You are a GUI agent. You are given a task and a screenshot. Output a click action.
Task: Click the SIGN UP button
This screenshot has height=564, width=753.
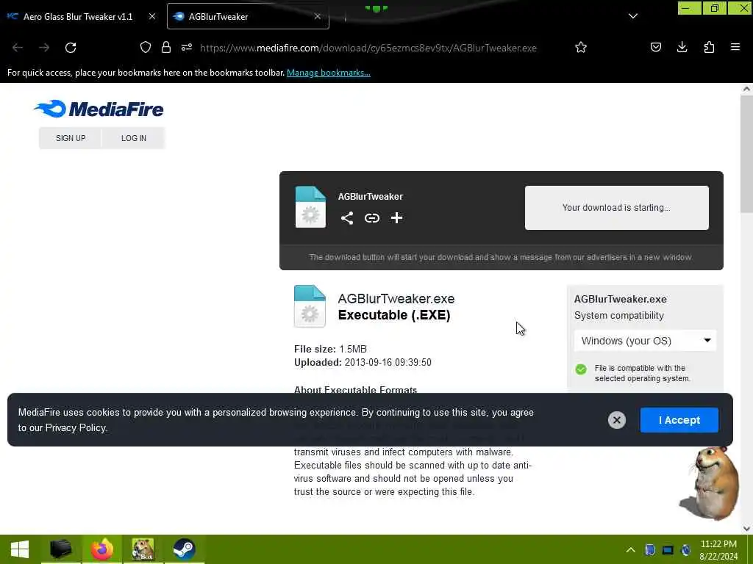point(71,138)
